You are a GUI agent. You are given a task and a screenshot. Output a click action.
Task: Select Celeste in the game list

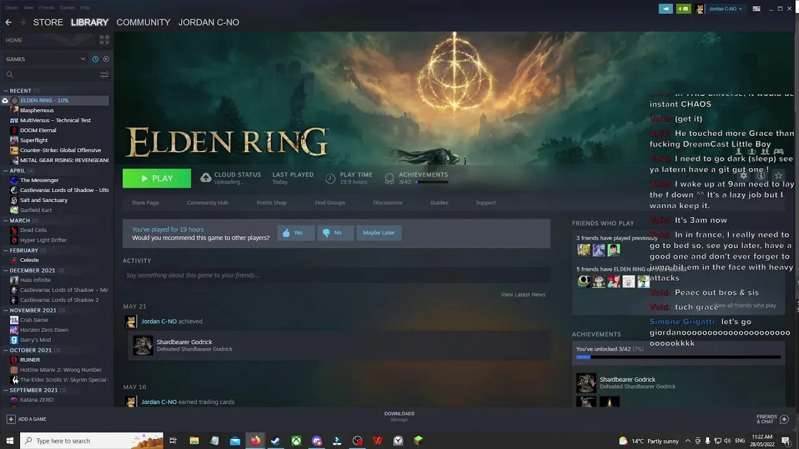pos(29,260)
